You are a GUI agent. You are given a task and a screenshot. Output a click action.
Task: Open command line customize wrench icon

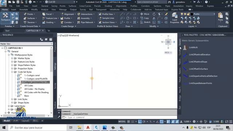click(59, 117)
